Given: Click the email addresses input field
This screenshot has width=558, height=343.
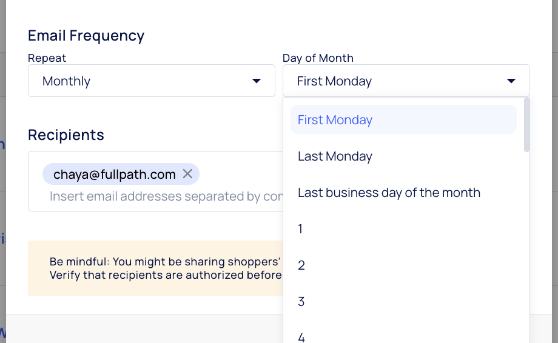Looking at the screenshot, I should (164, 196).
